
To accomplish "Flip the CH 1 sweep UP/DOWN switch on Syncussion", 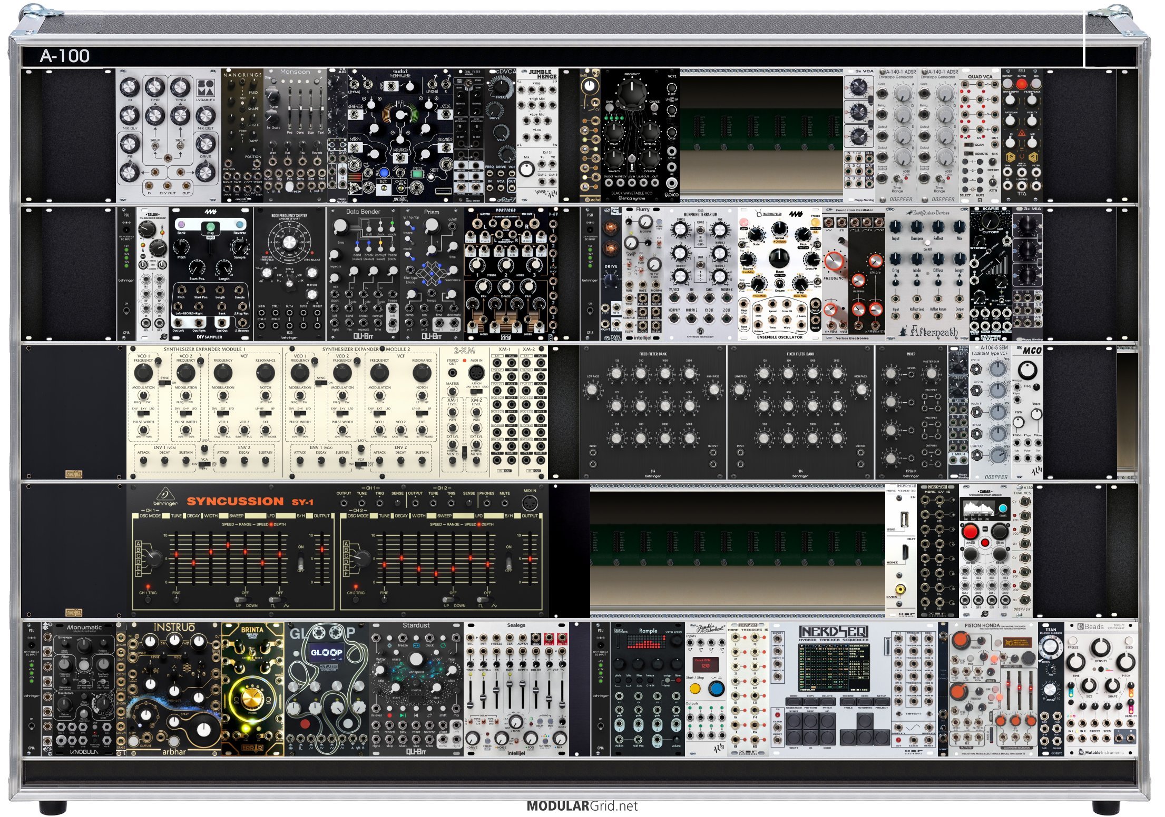I will [243, 600].
